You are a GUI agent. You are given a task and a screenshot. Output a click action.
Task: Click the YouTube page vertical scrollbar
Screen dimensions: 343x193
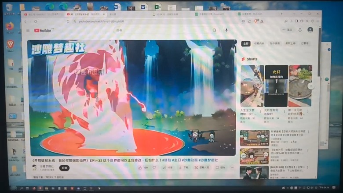pos(320,52)
